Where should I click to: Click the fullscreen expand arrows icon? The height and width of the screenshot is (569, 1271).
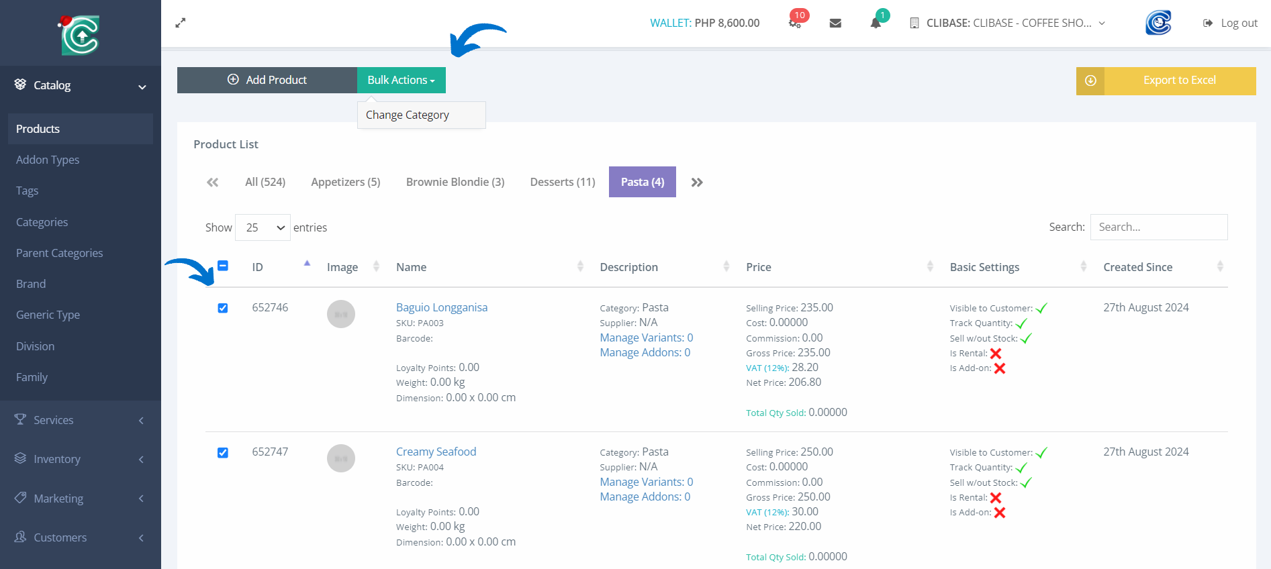tap(180, 23)
